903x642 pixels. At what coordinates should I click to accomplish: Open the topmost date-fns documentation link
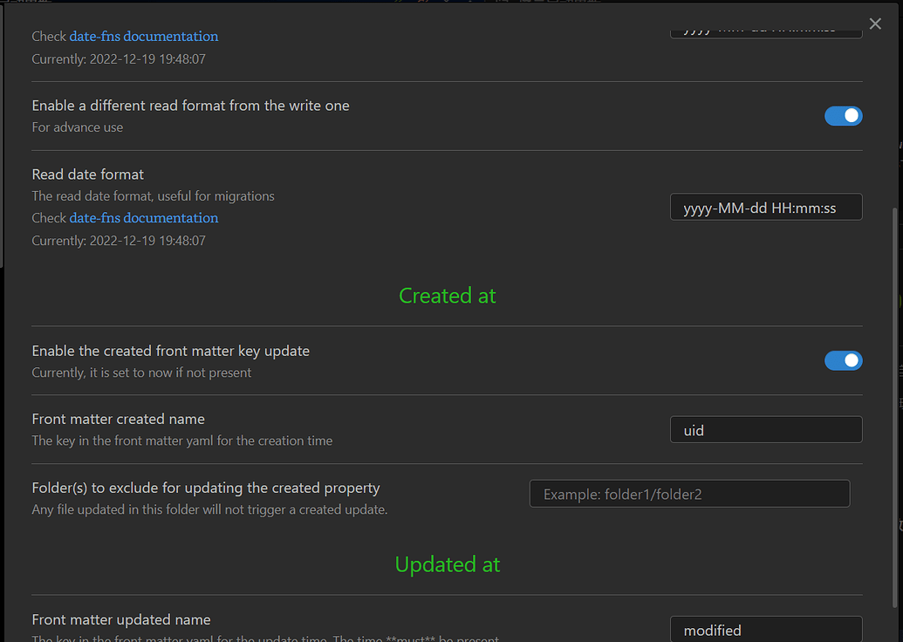click(x=144, y=37)
